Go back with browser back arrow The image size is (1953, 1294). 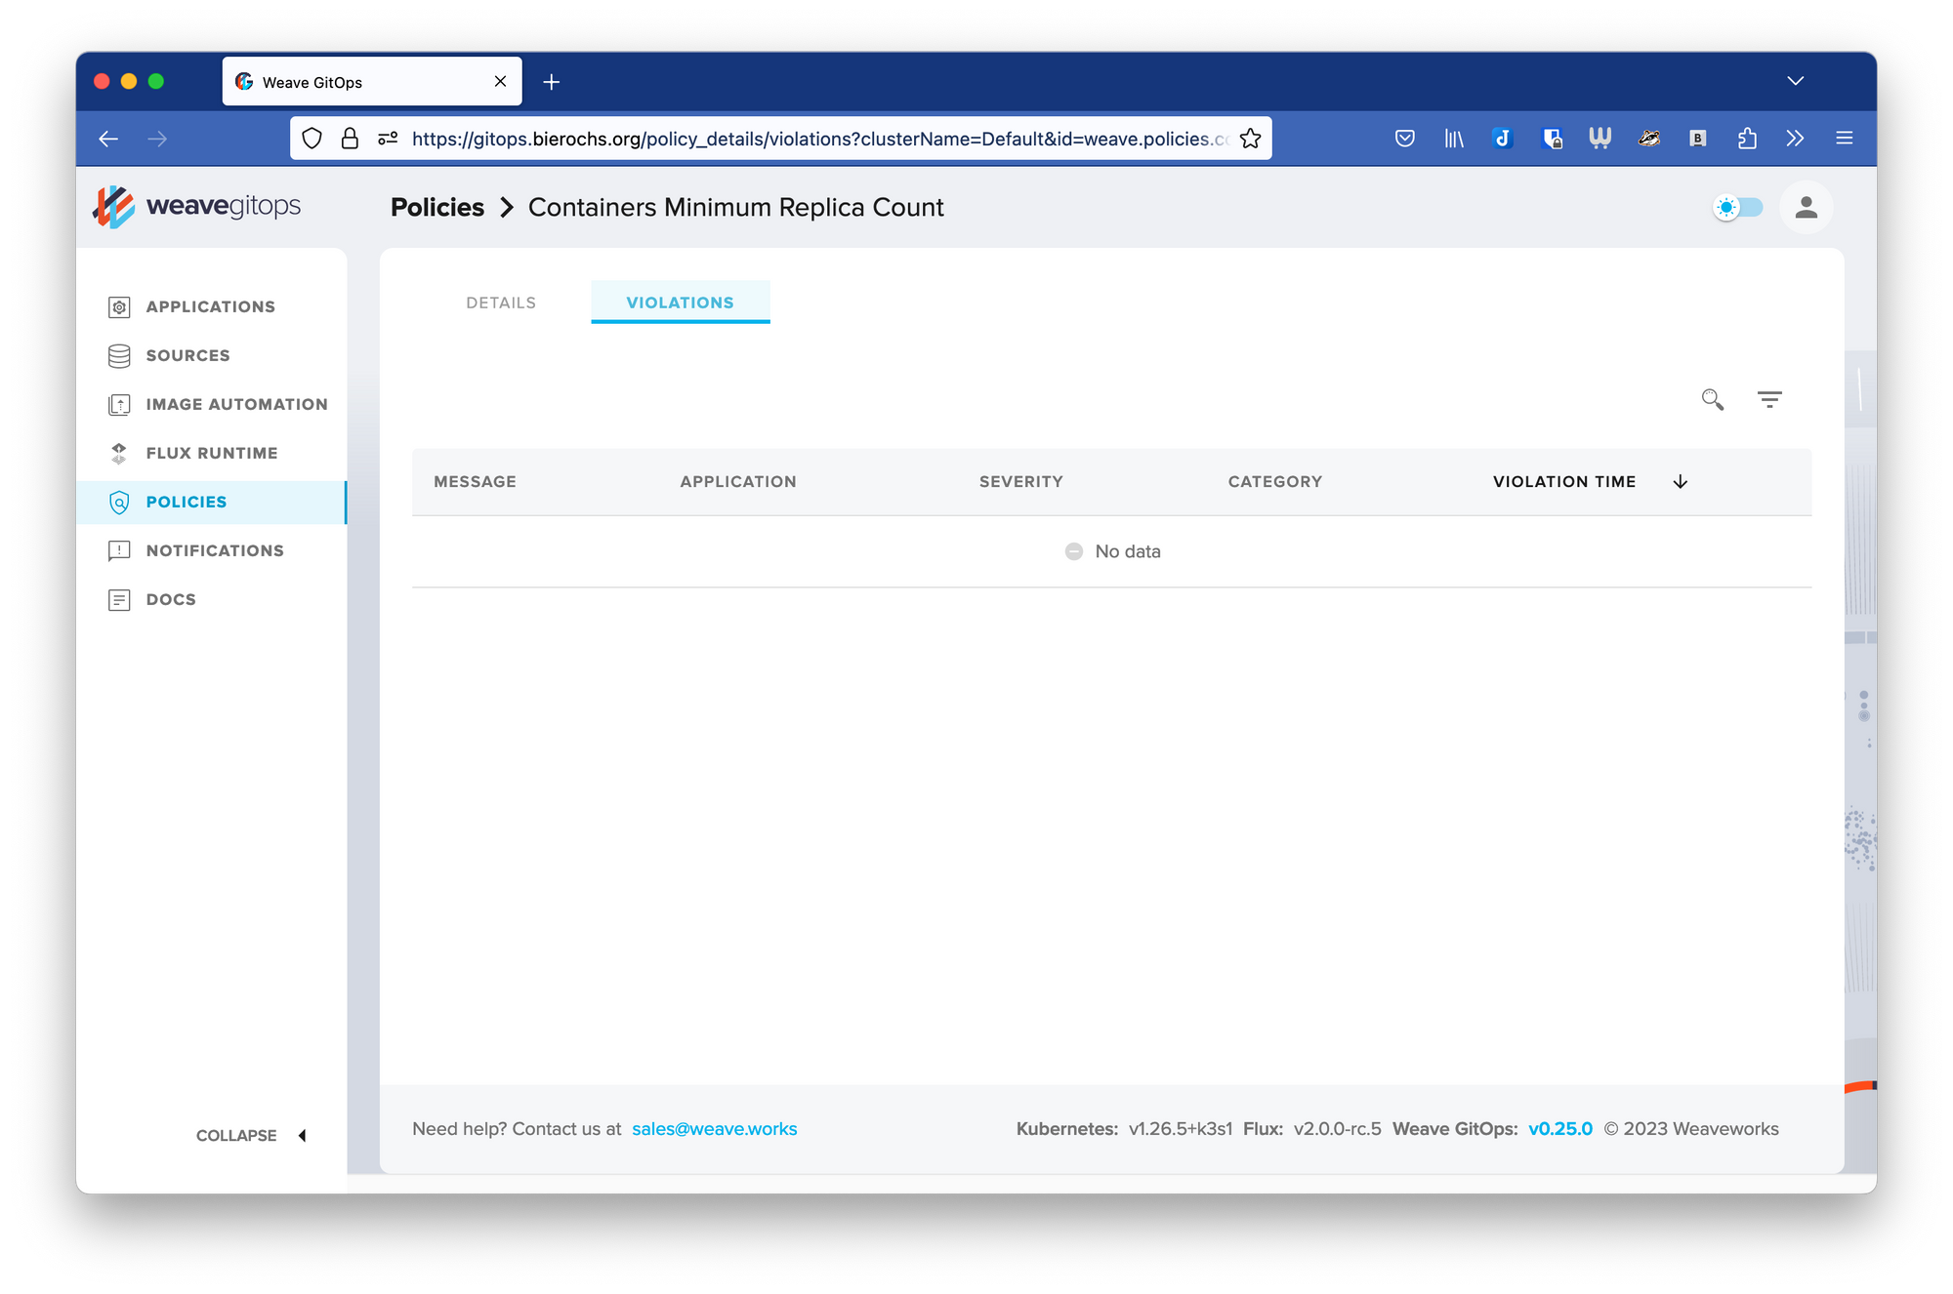[108, 139]
